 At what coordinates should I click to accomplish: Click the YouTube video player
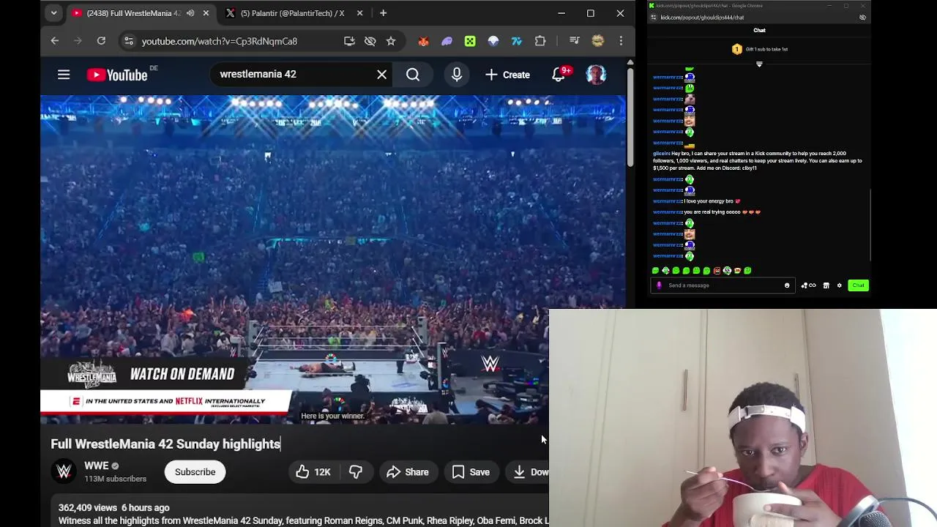(333, 260)
